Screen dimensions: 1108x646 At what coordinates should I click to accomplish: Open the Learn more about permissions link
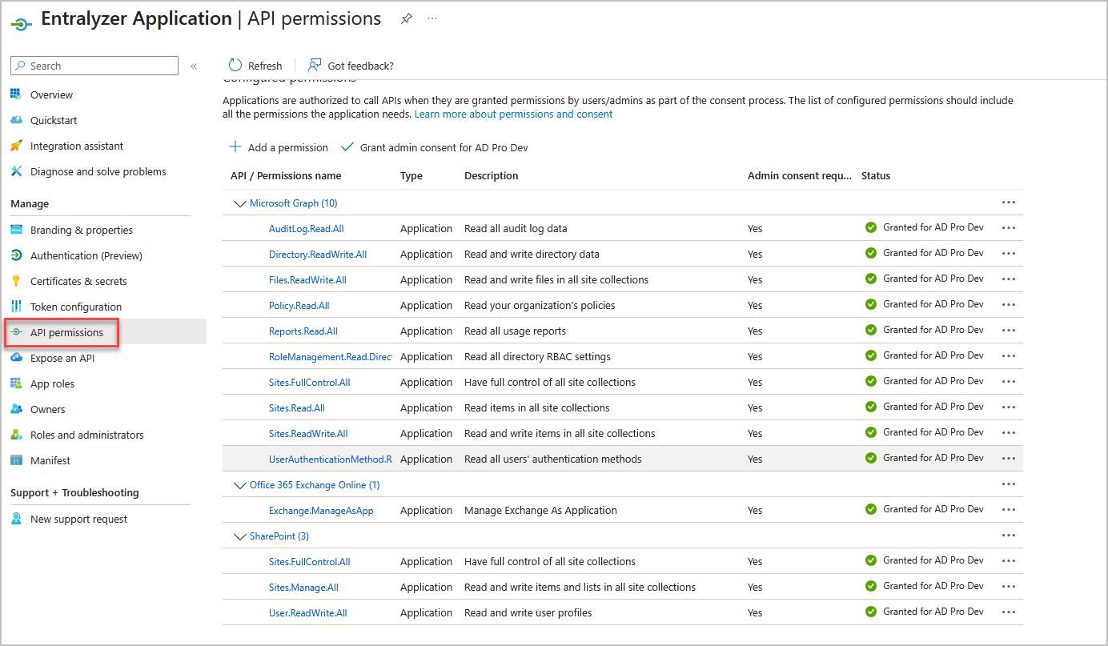[x=513, y=114]
